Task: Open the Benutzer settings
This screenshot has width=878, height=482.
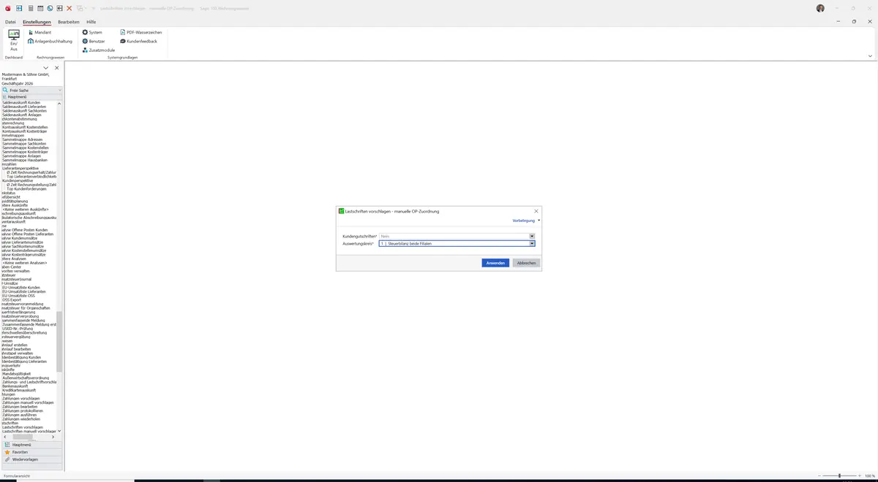Action: [94, 42]
